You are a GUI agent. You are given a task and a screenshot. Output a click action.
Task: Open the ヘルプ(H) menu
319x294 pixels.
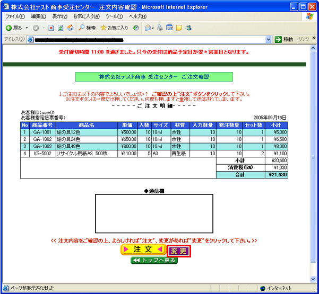pos(137,16)
